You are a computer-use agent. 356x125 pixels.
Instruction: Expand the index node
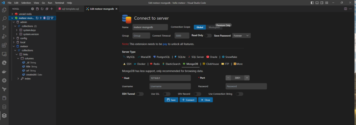18,78
